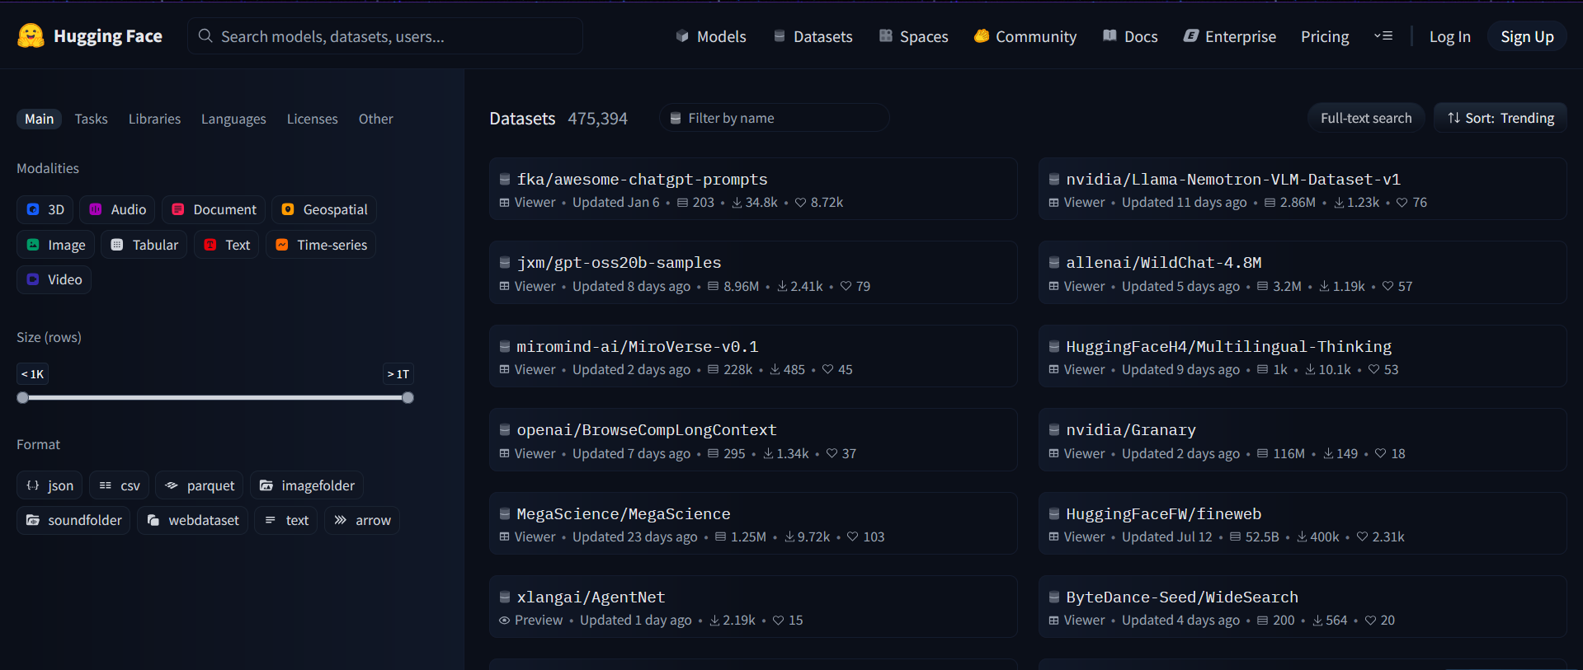Switch to the Libraries filter tab
Viewport: 1583px width, 670px height.
click(154, 119)
